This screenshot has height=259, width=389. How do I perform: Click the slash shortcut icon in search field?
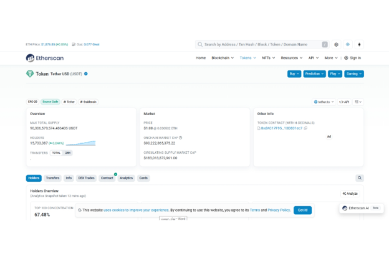click(325, 45)
